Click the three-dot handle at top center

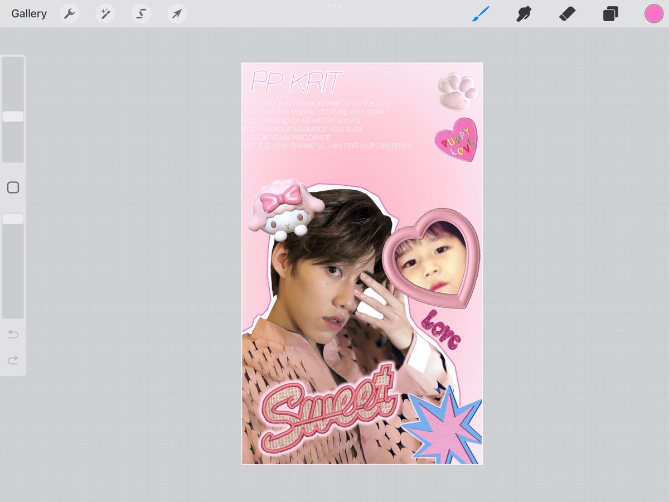[334, 6]
